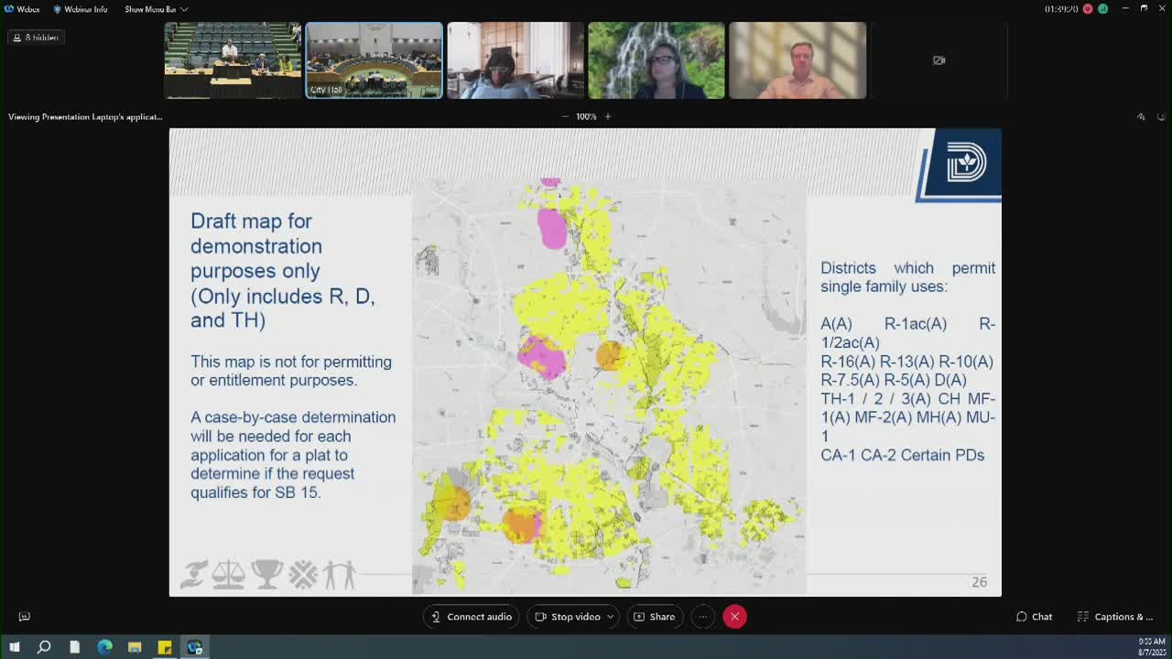This screenshot has width=1172, height=659.
Task: Open the document app in taskbar
Action: coord(74,647)
